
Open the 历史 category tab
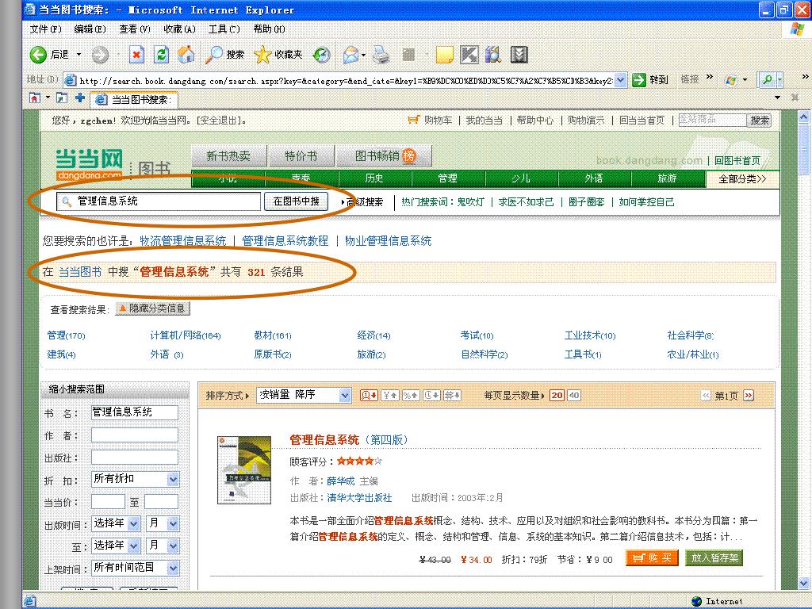tap(374, 178)
